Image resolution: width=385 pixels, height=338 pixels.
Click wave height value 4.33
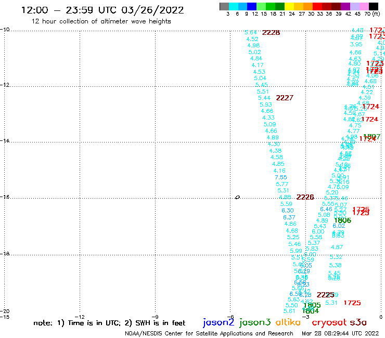point(268,118)
